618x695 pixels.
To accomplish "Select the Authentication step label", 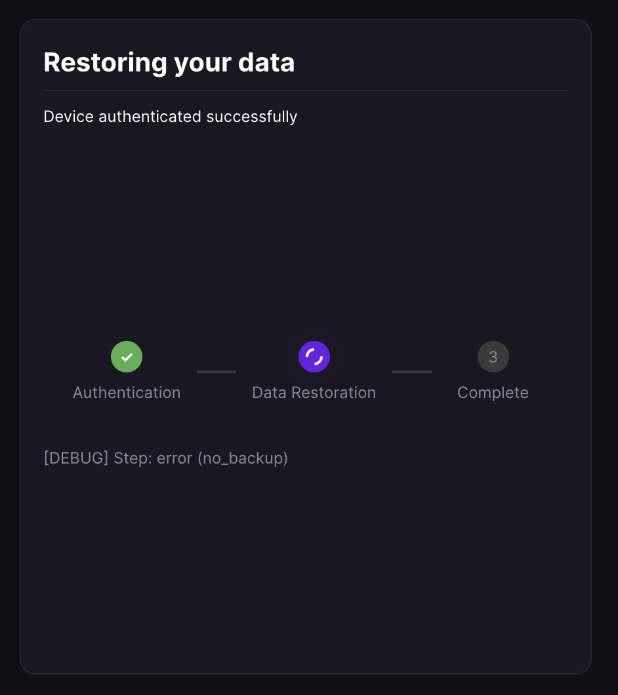I will (x=127, y=393).
